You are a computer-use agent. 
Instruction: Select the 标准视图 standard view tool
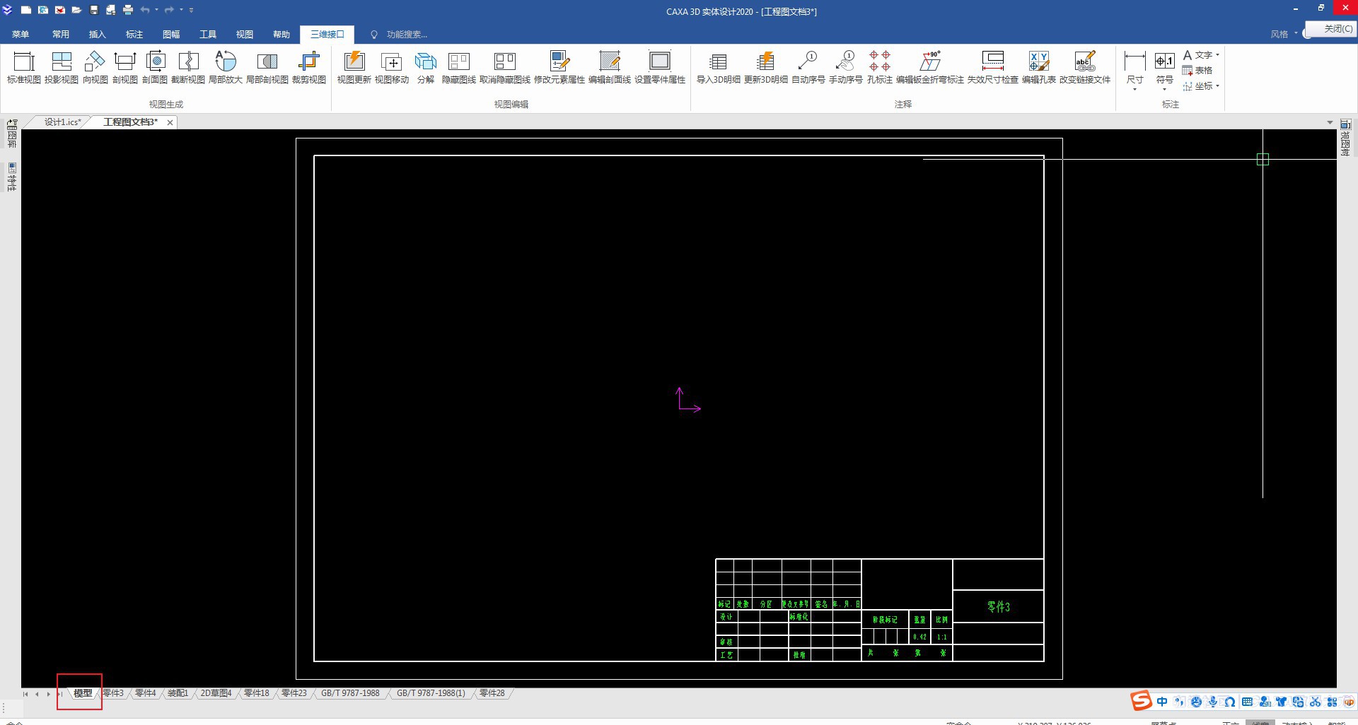(24, 67)
